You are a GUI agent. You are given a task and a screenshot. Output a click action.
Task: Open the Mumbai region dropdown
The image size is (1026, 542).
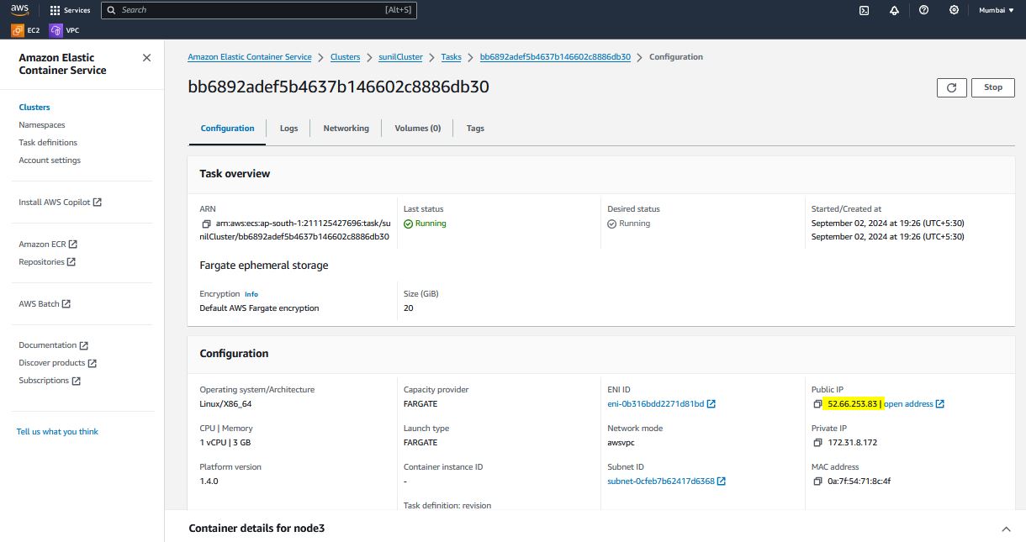point(997,10)
